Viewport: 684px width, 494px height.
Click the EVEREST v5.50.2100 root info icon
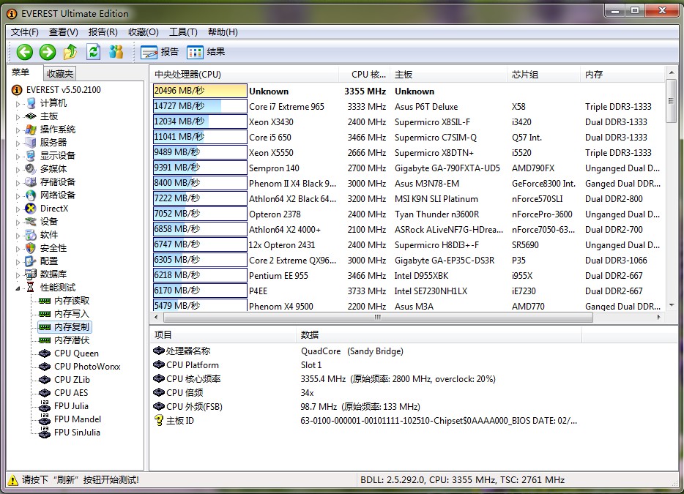pyautogui.click(x=17, y=90)
